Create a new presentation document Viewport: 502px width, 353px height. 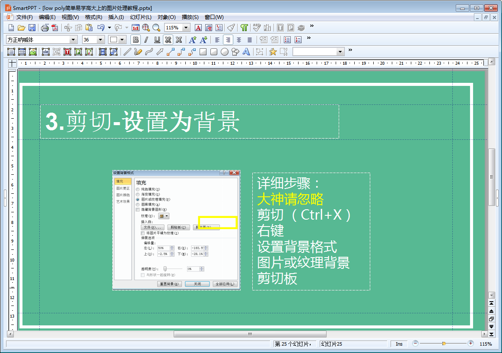11,28
